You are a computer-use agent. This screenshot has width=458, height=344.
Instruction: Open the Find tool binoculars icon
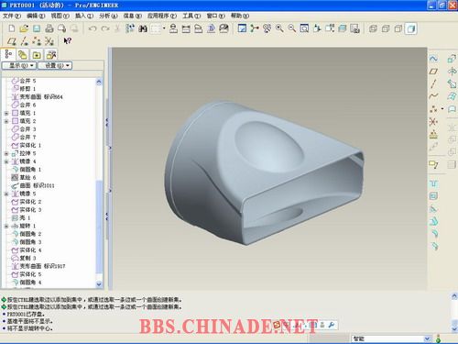(143, 28)
